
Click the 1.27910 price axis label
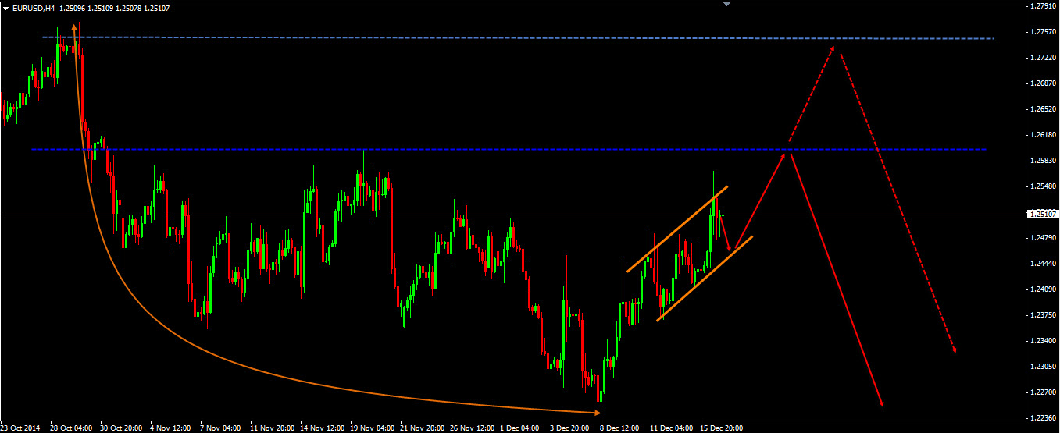click(x=1043, y=6)
